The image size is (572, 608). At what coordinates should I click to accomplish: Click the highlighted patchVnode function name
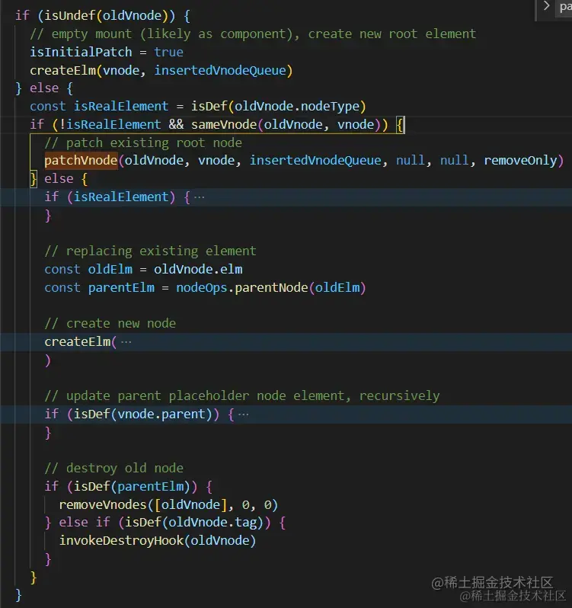click(81, 161)
